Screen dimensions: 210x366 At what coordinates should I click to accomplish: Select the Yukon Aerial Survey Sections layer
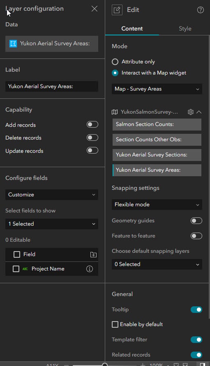pyautogui.click(x=157, y=155)
